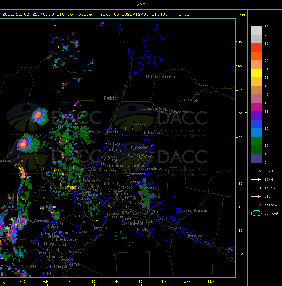Click the lightest gray swatch below 80
Screen dimensions: 282x286
click(256, 31)
